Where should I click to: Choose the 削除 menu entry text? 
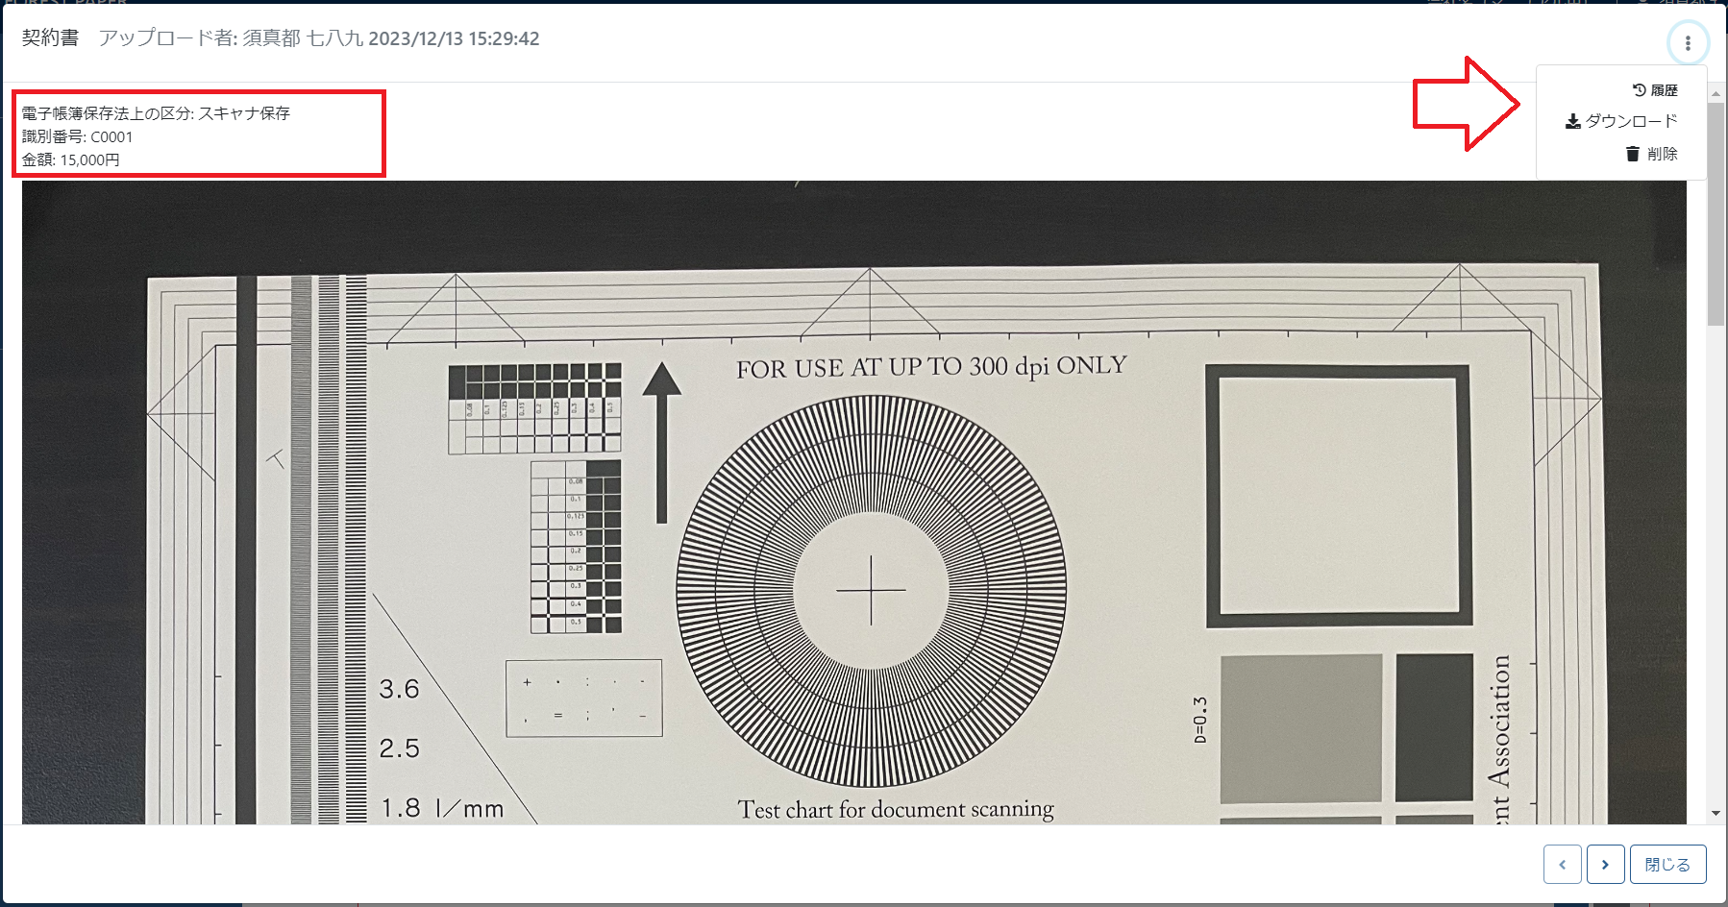[1662, 154]
